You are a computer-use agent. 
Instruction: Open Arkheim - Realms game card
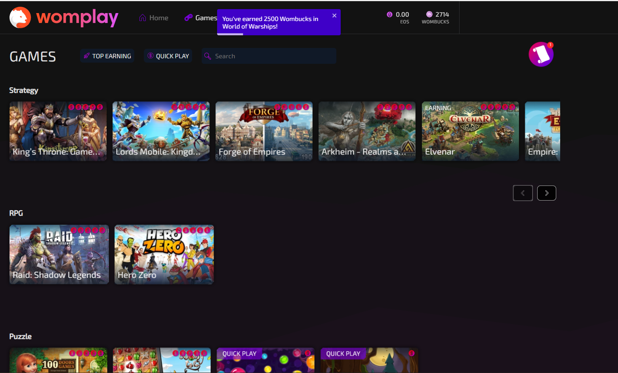pos(367,131)
